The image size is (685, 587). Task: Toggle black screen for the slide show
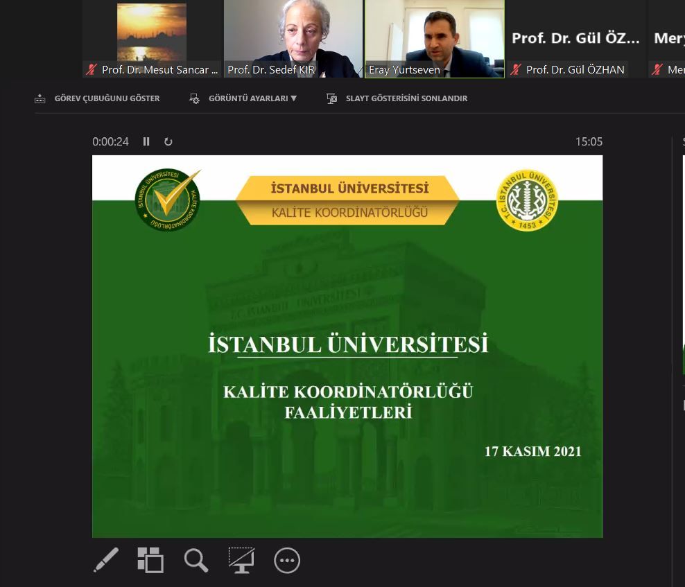241,560
